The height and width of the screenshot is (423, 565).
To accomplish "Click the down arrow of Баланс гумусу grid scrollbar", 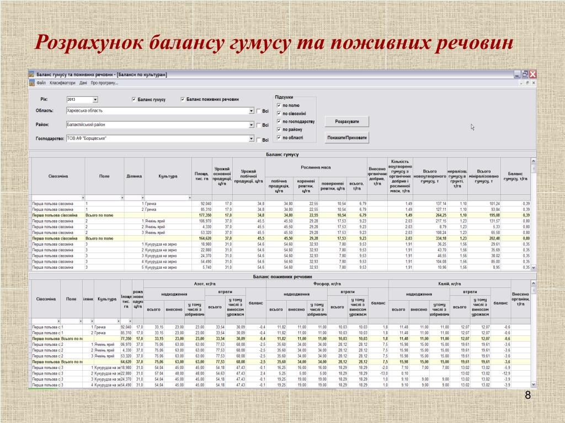I will [534, 268].
